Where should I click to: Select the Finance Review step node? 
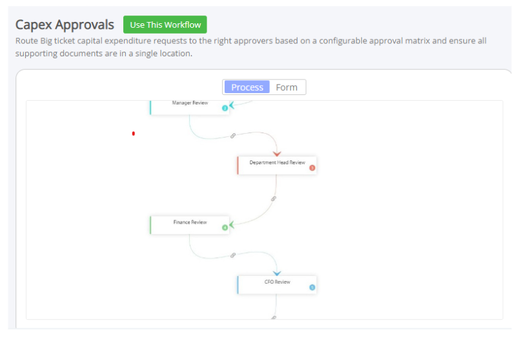(190, 225)
